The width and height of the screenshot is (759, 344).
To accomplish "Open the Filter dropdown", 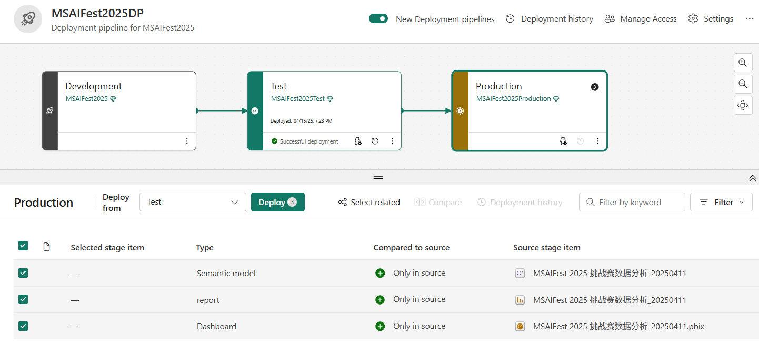I will (721, 202).
